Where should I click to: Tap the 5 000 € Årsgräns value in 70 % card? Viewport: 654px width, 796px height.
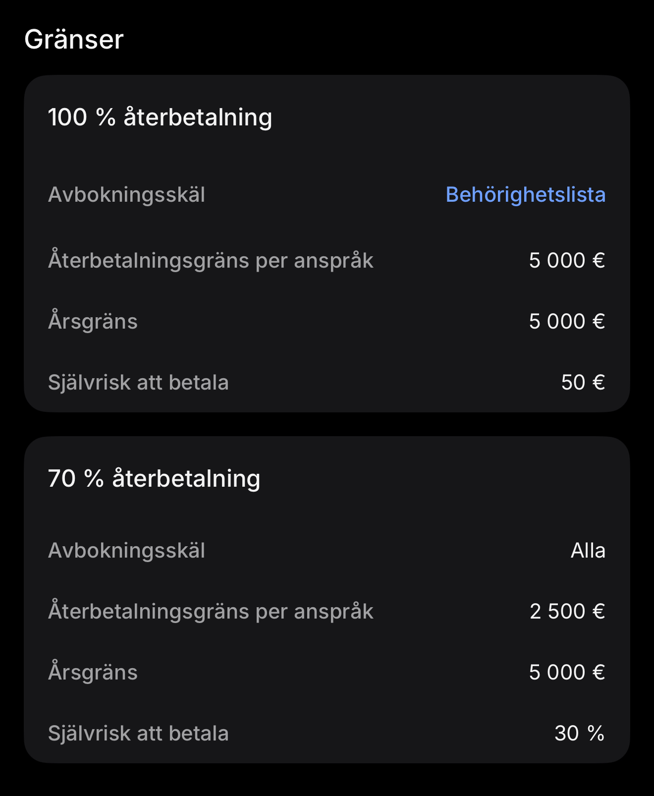[567, 673]
